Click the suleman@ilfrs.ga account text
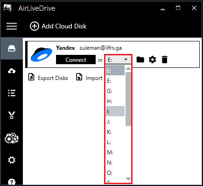 point(101,48)
